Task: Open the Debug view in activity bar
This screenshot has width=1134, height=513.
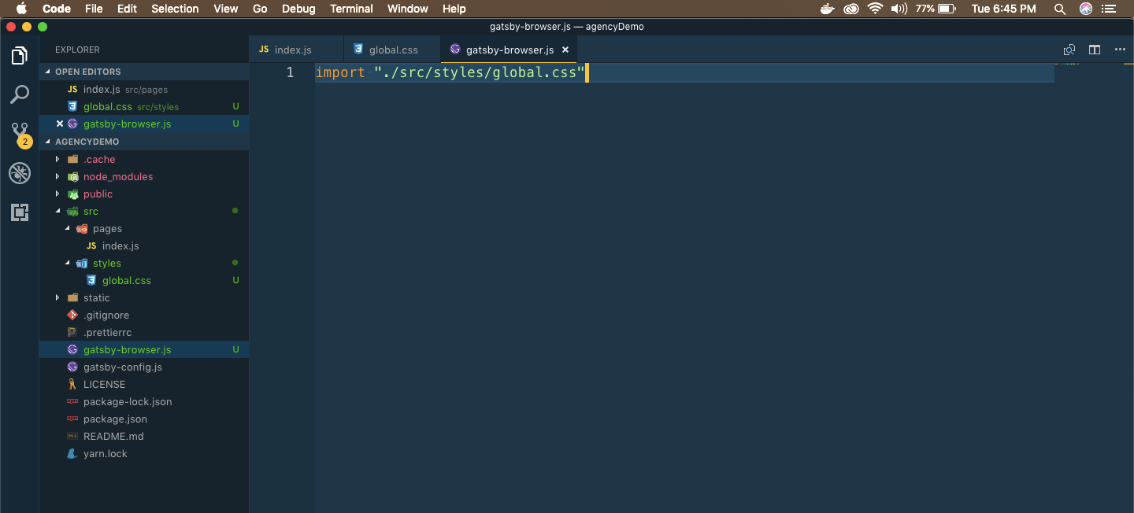Action: point(20,173)
